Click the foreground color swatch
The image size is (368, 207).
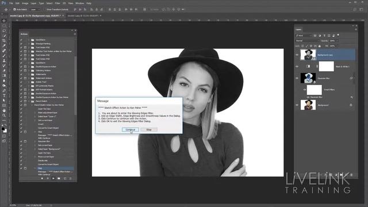(x=3, y=129)
